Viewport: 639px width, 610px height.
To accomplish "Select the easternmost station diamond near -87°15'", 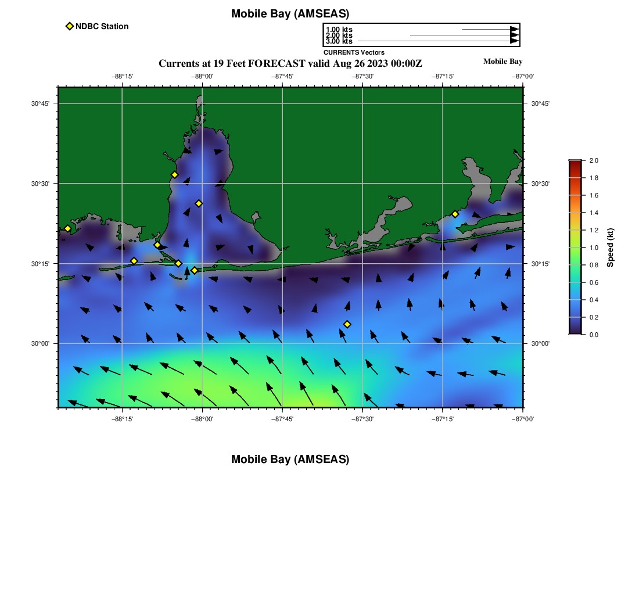I will (x=455, y=214).
